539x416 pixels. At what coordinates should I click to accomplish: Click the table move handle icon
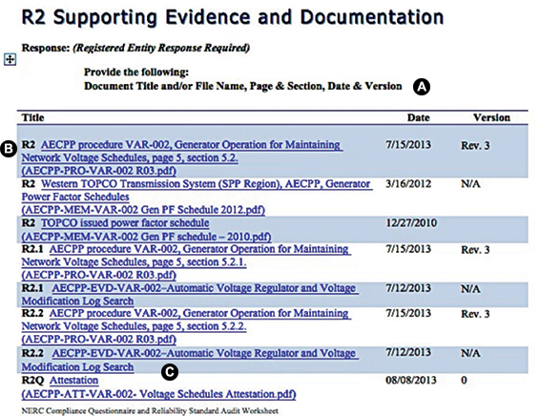(10, 59)
